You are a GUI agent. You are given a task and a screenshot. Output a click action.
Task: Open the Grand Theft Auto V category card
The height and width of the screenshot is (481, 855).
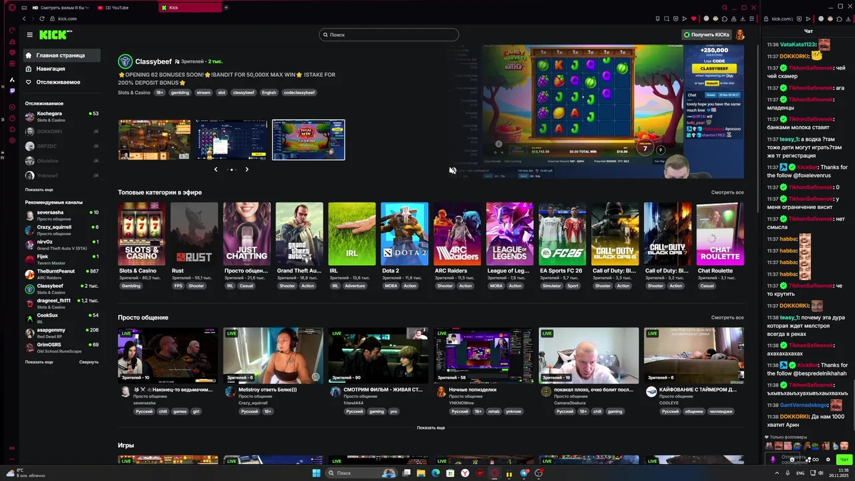[x=299, y=234]
